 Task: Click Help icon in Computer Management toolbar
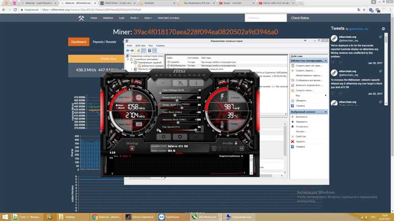[149, 50]
